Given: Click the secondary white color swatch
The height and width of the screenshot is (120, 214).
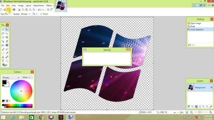Looking at the screenshot, I should pyautogui.click(x=7, y=85).
